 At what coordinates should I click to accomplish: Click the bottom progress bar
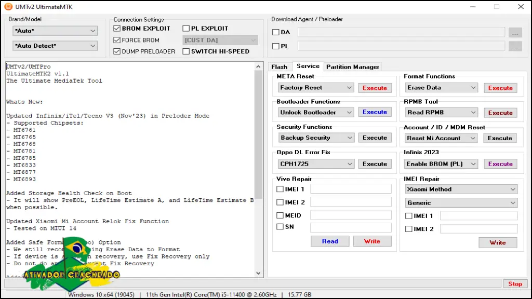point(253,284)
